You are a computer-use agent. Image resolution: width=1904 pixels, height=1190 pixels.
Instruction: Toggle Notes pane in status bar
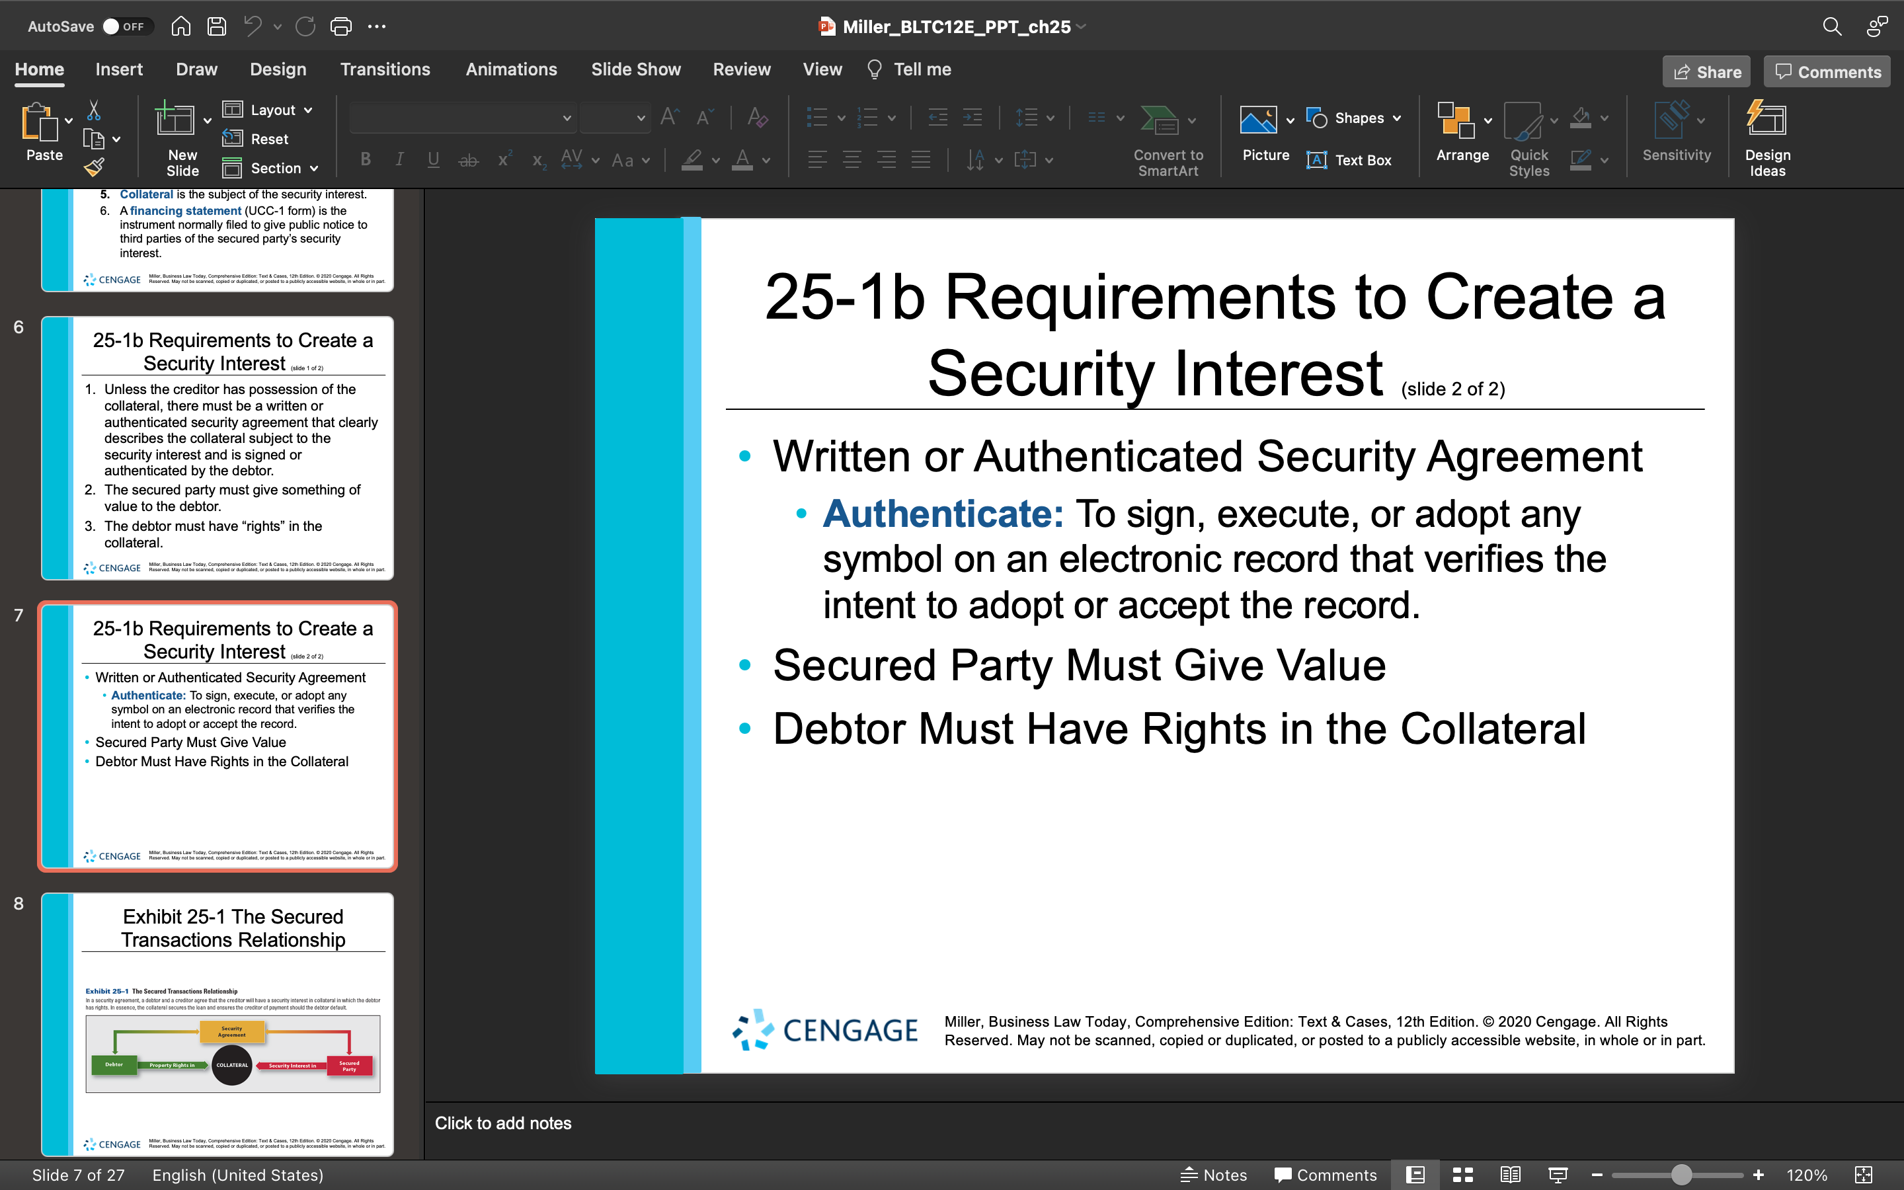(x=1213, y=1174)
